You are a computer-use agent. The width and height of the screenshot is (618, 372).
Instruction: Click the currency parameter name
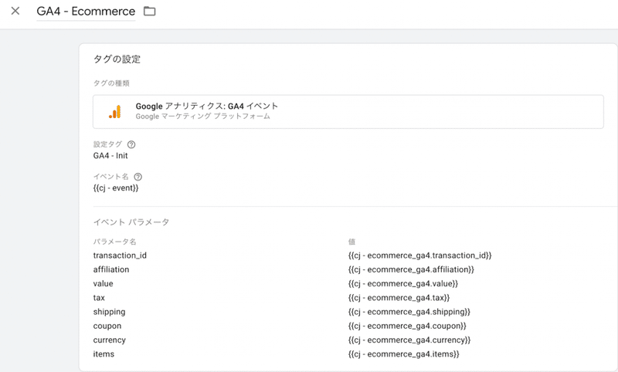pyautogui.click(x=109, y=340)
